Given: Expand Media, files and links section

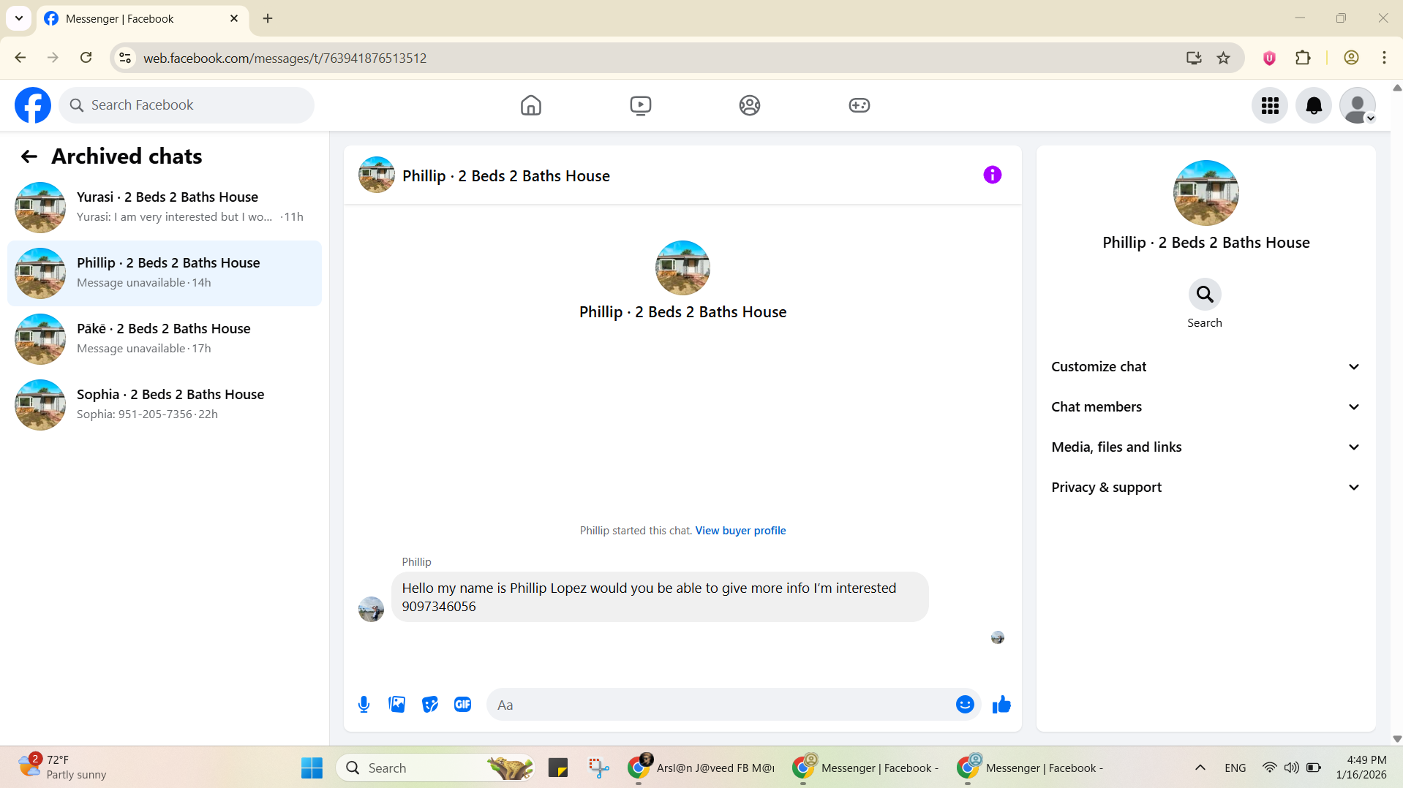Looking at the screenshot, I should (1206, 447).
